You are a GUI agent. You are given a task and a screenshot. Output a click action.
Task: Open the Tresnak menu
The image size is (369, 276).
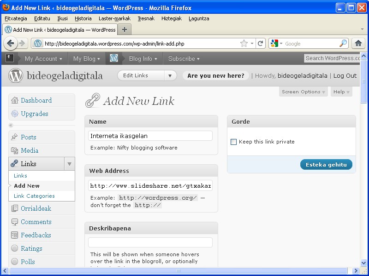click(x=146, y=18)
